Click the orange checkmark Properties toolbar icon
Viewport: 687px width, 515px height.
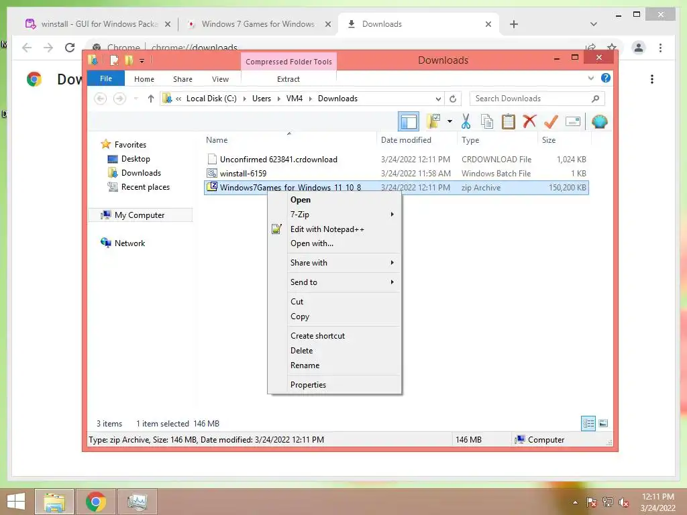551,121
